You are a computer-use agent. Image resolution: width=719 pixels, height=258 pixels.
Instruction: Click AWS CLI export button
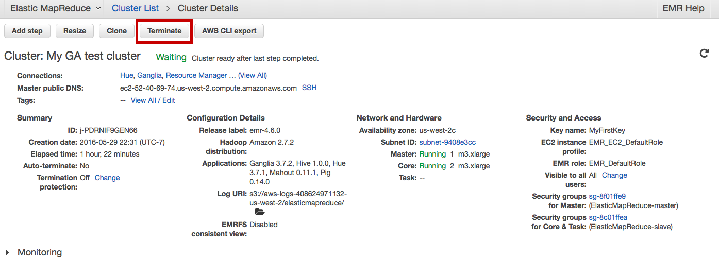229,31
